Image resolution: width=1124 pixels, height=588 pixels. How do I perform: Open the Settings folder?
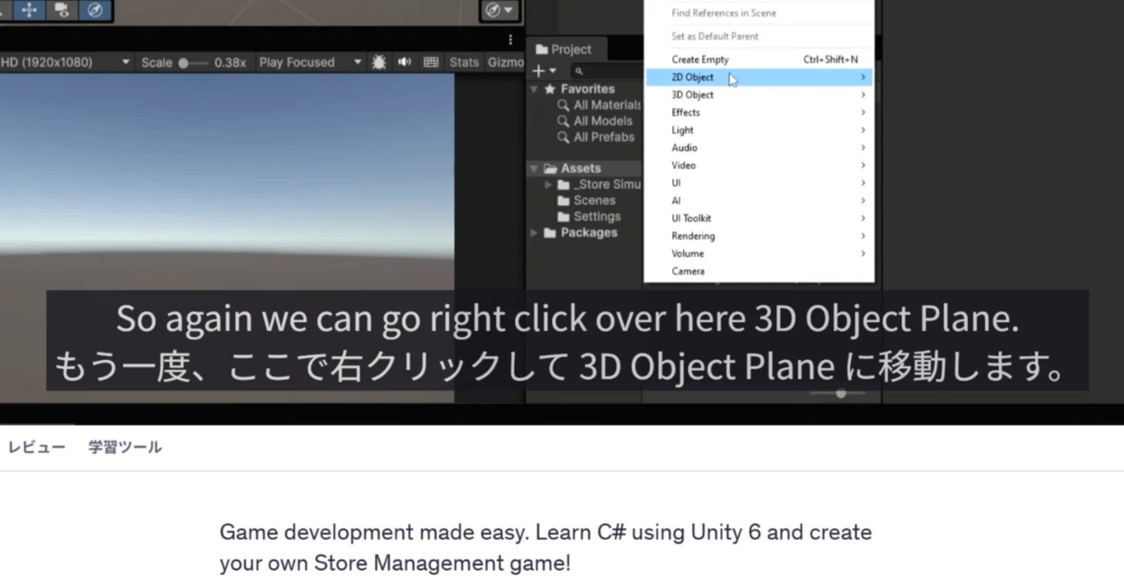point(589,217)
